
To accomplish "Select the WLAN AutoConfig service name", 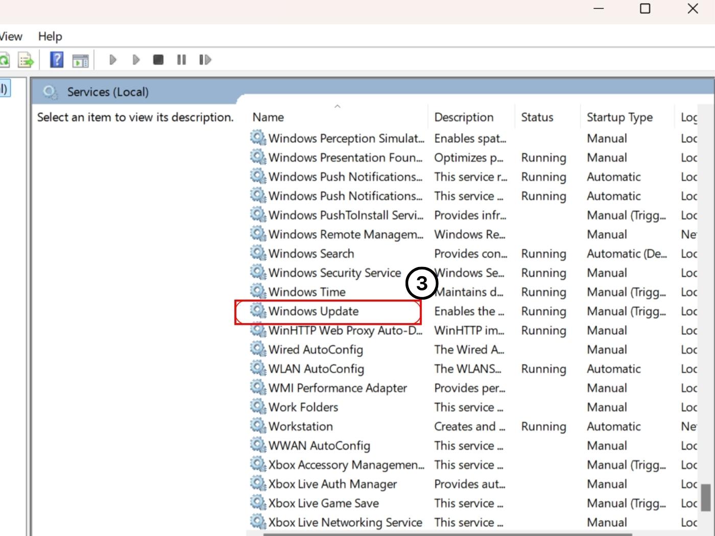I will pyautogui.click(x=316, y=369).
